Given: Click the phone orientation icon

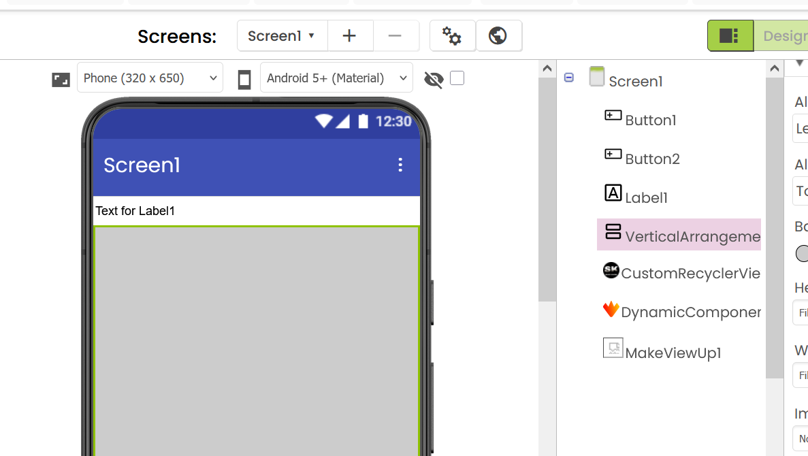Looking at the screenshot, I should 244,80.
